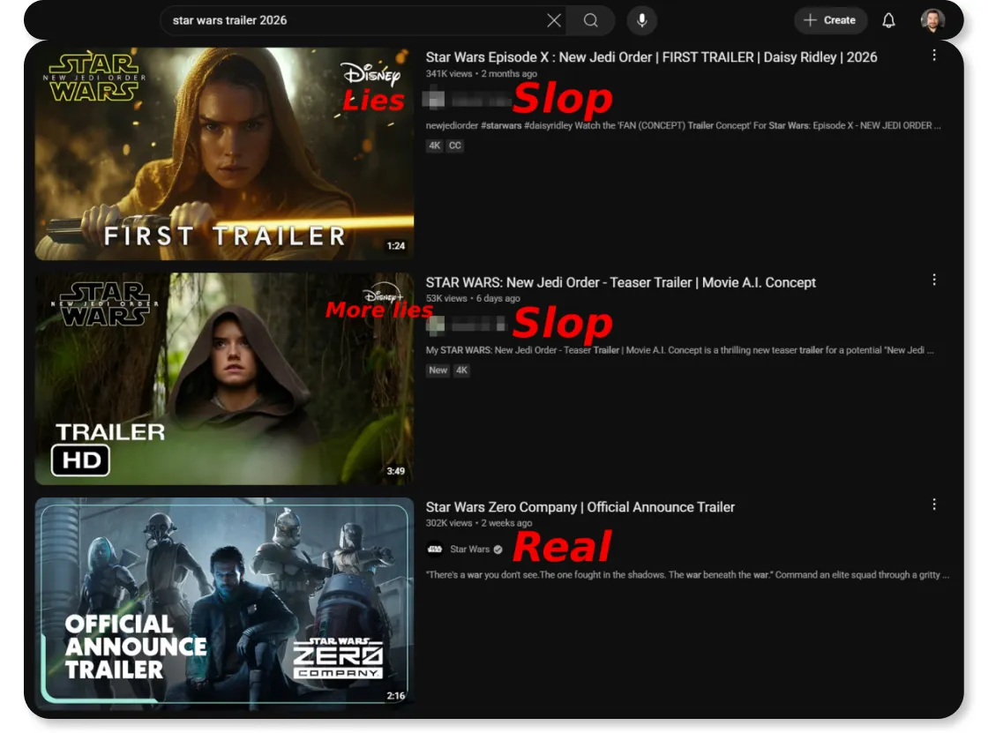Click the 4K badge under Teaser Trailer video
Viewport: 988px width, 733px height.
(x=462, y=370)
